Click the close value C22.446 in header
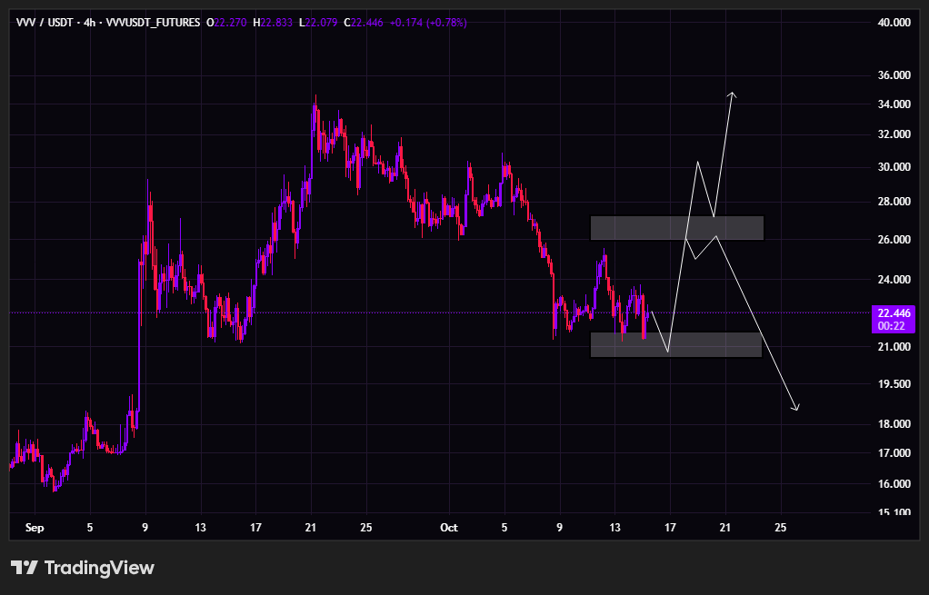 coord(364,23)
